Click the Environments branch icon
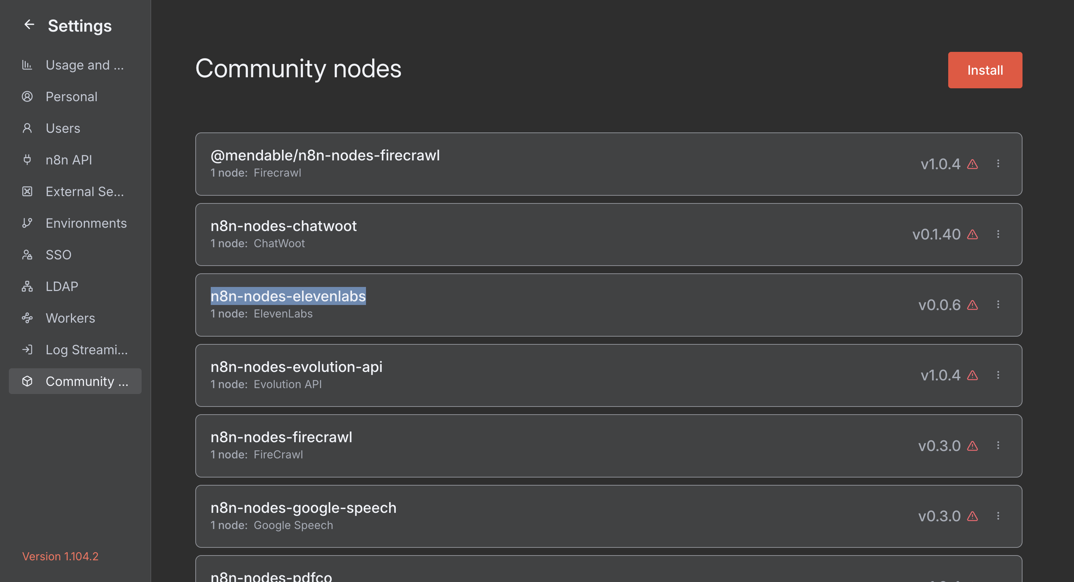This screenshot has width=1074, height=582. click(x=27, y=223)
